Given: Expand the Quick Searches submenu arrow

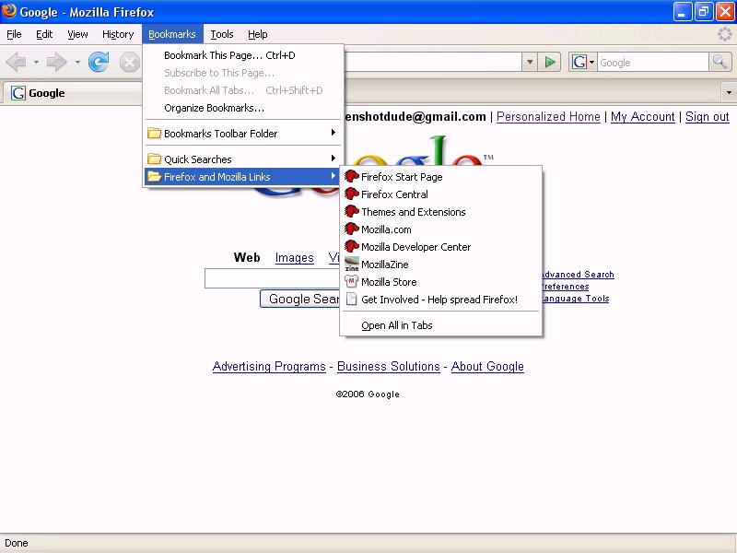Looking at the screenshot, I should tap(333, 159).
